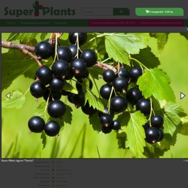Click the phone orders info in the magenta bar
The width and height of the screenshot is (188, 188).
113,23
